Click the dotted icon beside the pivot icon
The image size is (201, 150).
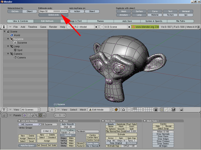129,110
